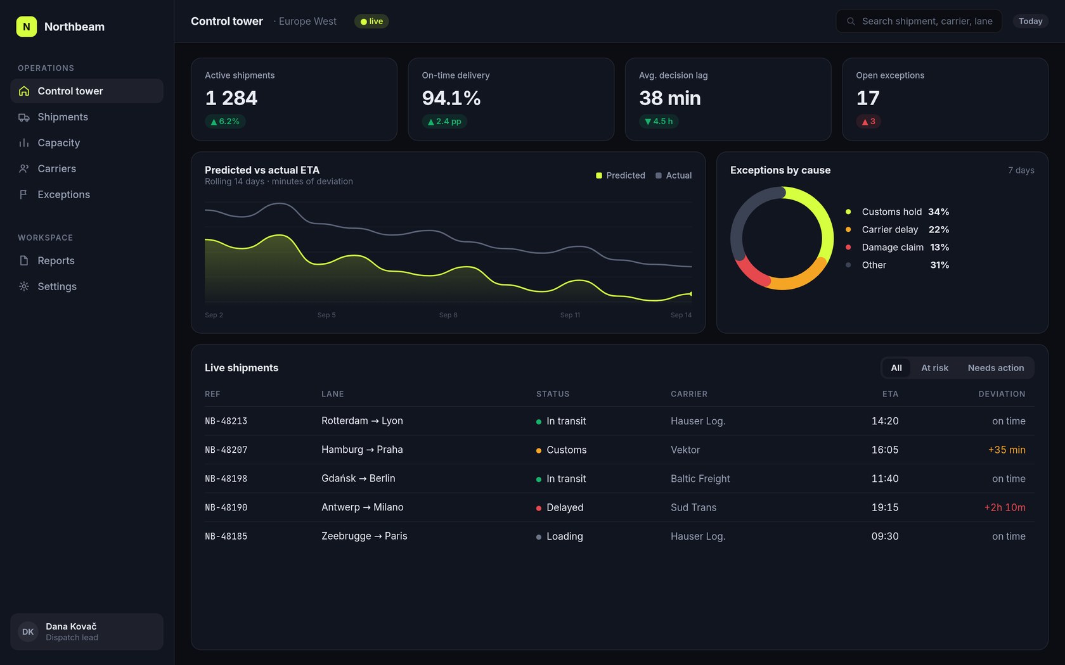Click the Reports document icon

pos(24,261)
